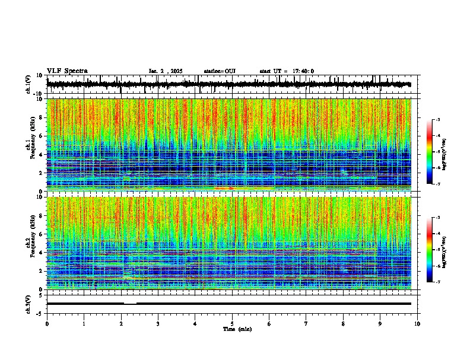Click time axis tick label "7"
470x363 pixels.
306,324
